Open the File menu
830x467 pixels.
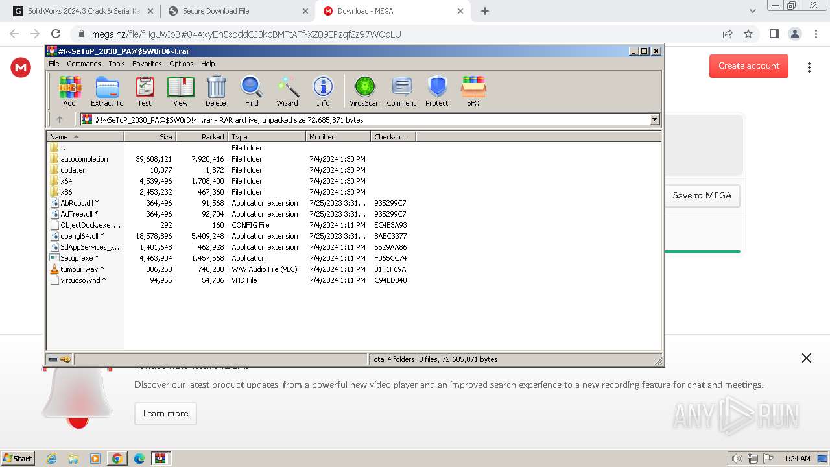pos(54,64)
